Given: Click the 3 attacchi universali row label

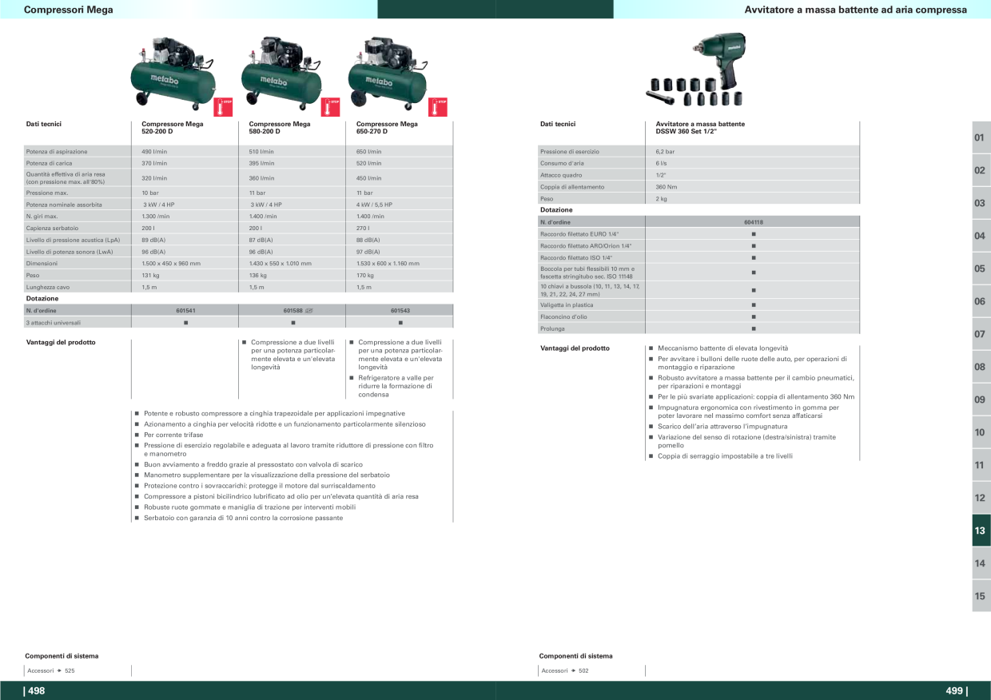Looking at the screenshot, I should (54, 323).
